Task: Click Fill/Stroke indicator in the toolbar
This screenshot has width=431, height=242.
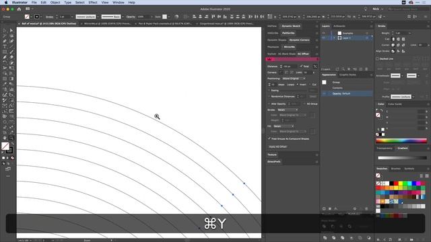Action: [7, 148]
